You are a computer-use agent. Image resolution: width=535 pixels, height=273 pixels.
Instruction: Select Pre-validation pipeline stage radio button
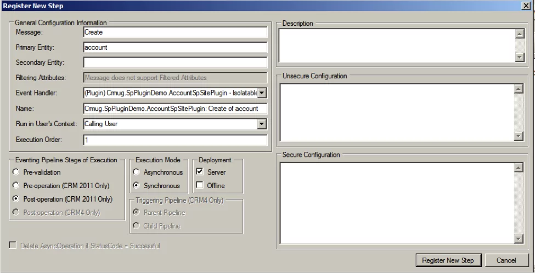coord(16,172)
